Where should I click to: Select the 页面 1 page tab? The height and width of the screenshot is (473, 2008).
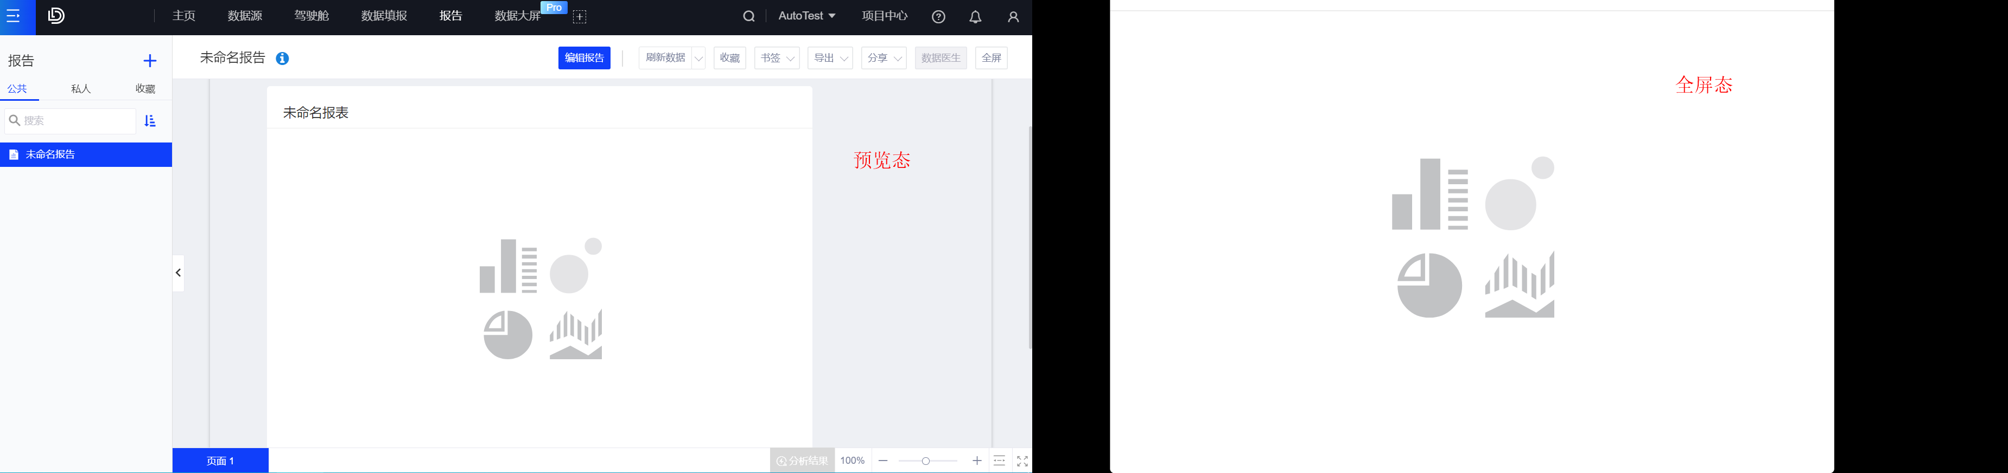pyautogui.click(x=220, y=461)
